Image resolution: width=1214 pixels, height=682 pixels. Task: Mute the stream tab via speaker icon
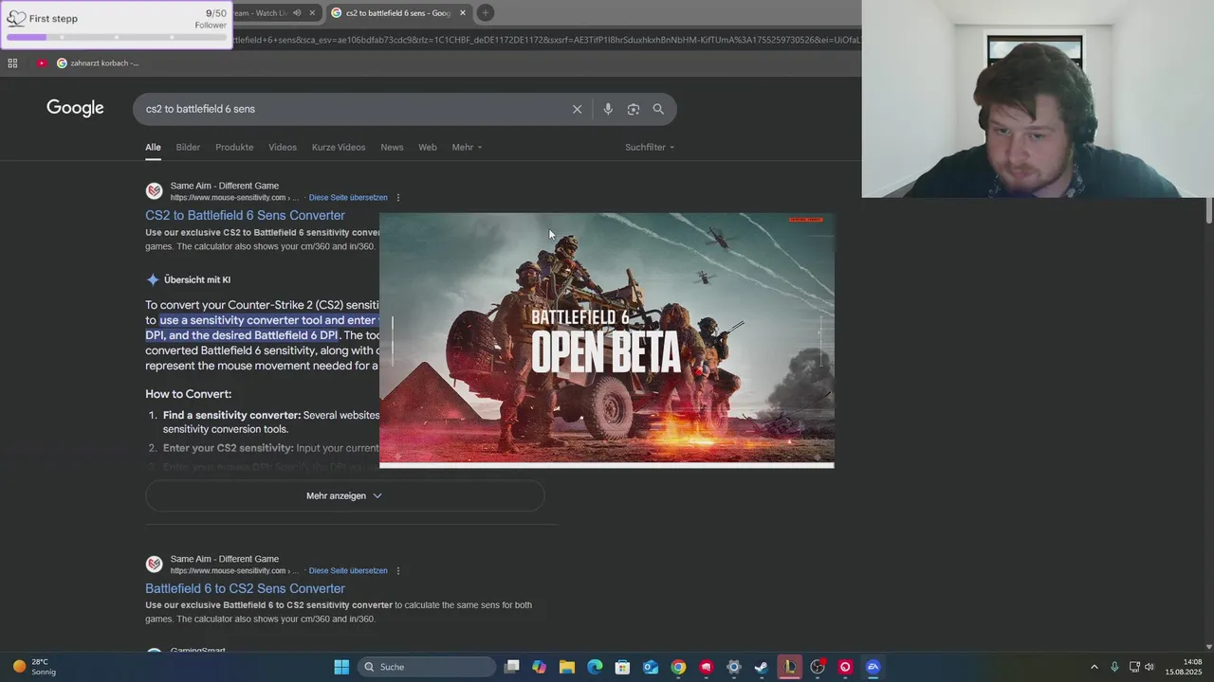point(297,13)
